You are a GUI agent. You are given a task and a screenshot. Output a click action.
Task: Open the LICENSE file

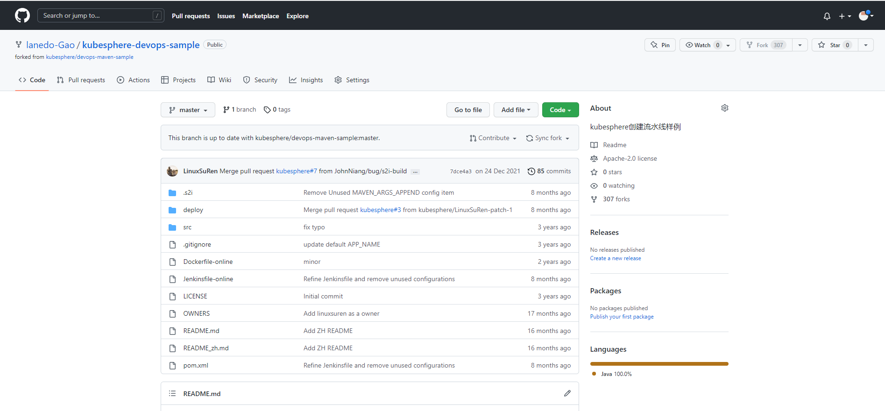pos(195,296)
